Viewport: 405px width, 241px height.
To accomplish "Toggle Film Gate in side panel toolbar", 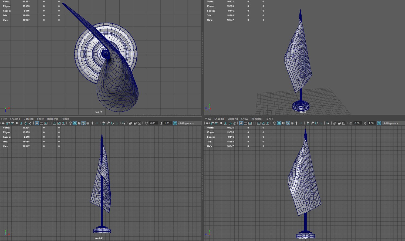I will (x=245, y=123).
